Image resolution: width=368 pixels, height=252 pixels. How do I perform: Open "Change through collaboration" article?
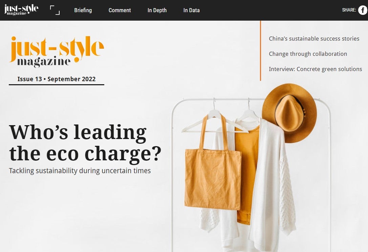pos(308,54)
